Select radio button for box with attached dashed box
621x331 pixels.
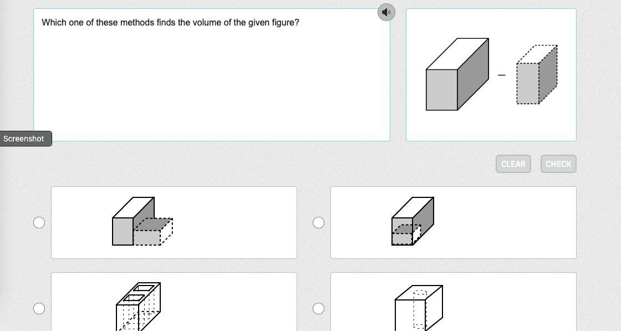pyautogui.click(x=39, y=222)
